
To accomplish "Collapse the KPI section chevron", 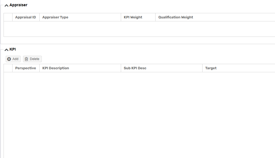I will point(7,50).
